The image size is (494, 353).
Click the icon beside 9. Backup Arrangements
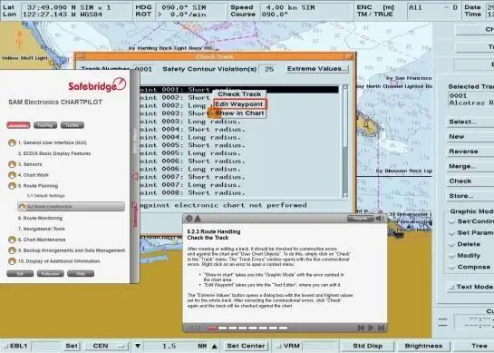coord(12,250)
